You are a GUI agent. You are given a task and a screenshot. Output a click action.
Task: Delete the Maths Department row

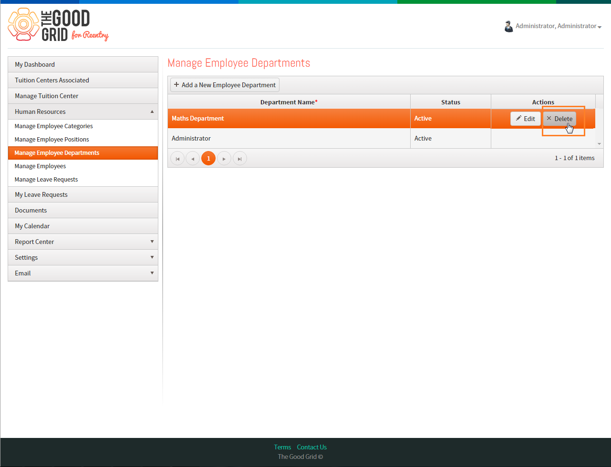[x=559, y=119]
